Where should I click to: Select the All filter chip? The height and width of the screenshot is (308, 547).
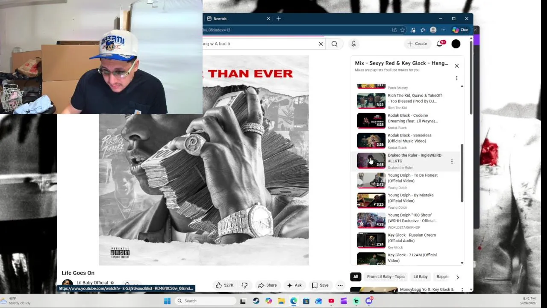(x=356, y=277)
